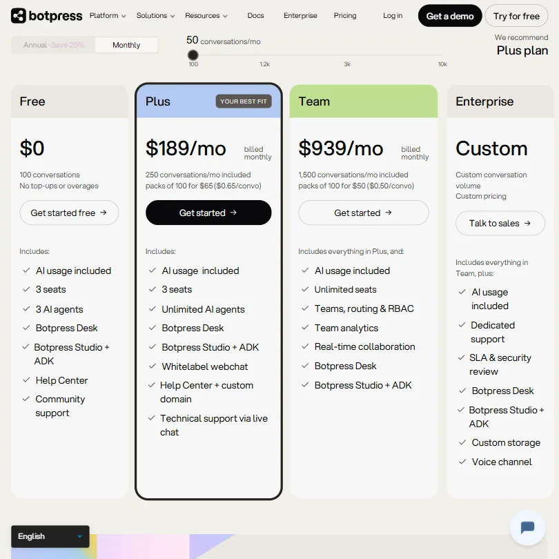Click 'SLA & security review' feature text
559x559 pixels.
[500, 364]
